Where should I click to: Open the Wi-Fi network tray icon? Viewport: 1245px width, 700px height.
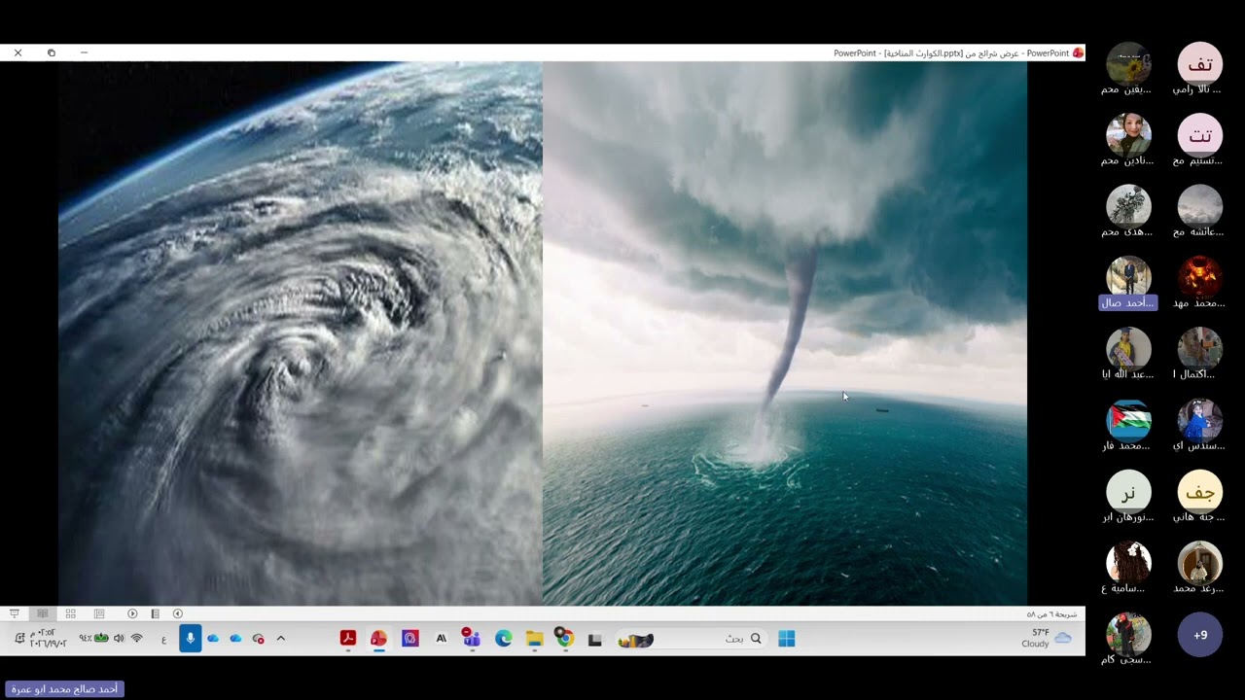point(137,639)
